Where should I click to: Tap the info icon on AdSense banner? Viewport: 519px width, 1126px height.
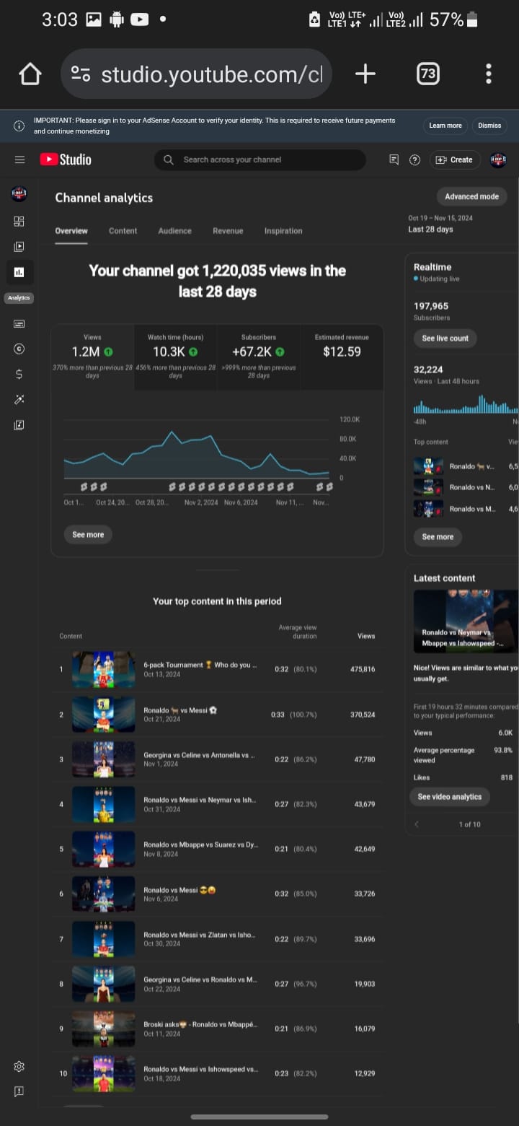pos(19,126)
